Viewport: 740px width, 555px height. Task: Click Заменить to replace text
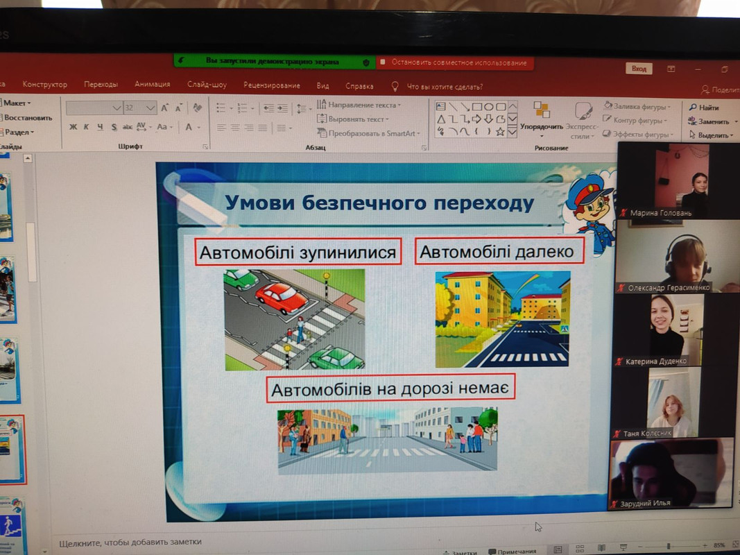click(708, 121)
